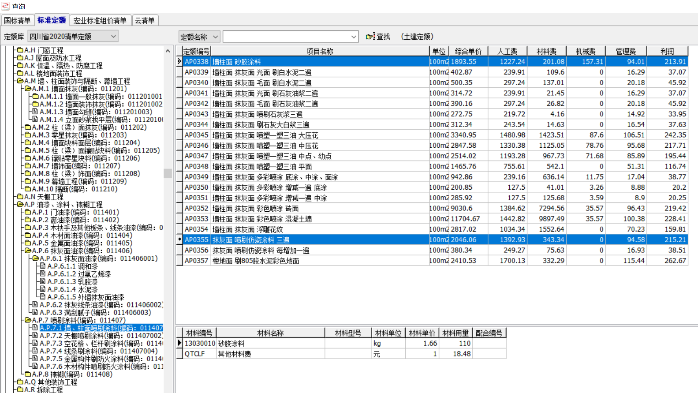Select material row 13030010 砂胶涂料
This screenshot has height=393, width=698.
[344, 343]
